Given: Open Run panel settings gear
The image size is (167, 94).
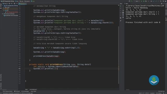Looking at the screenshot, I should coord(162,4).
